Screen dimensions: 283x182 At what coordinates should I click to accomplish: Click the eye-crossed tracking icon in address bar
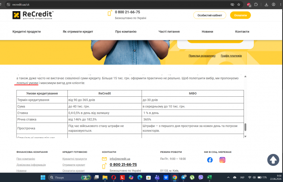coord(232,4)
